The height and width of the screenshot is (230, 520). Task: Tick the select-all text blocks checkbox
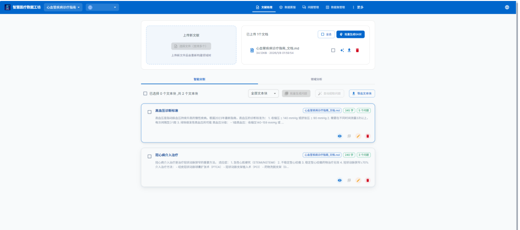pyautogui.click(x=145, y=93)
